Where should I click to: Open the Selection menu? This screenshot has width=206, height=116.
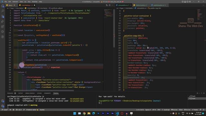[x=15, y=2]
